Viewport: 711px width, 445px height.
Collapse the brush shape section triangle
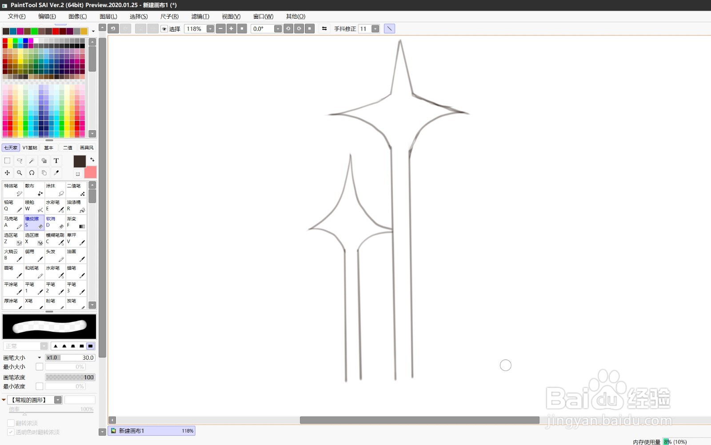(x=4, y=400)
